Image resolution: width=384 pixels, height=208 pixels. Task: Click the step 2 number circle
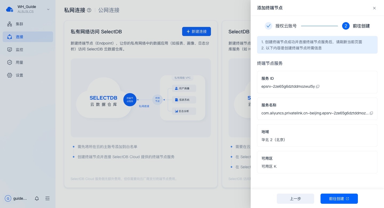click(346, 26)
